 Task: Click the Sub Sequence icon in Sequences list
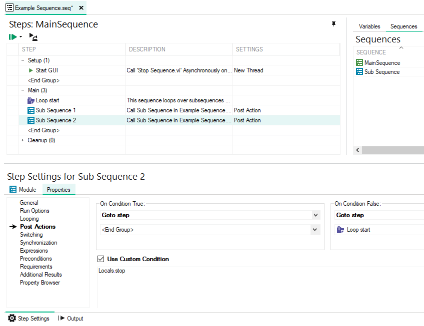(359, 72)
